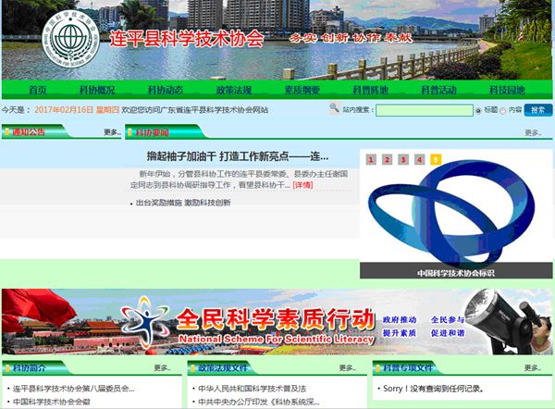Expand 更多 next to 政策法规文件
Image resolution: width=555 pixels, height=409 pixels.
(x=348, y=368)
